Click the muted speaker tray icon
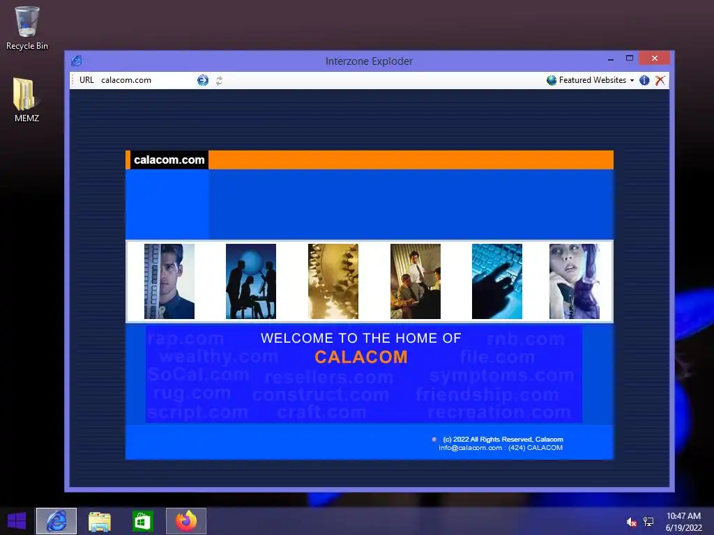 (x=631, y=522)
